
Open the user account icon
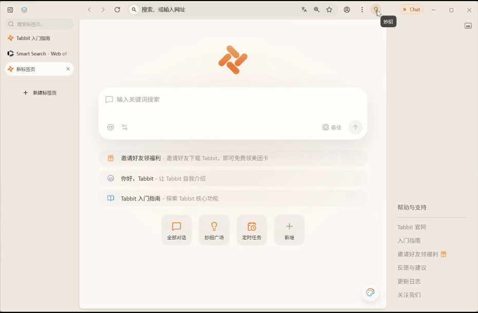click(x=346, y=10)
